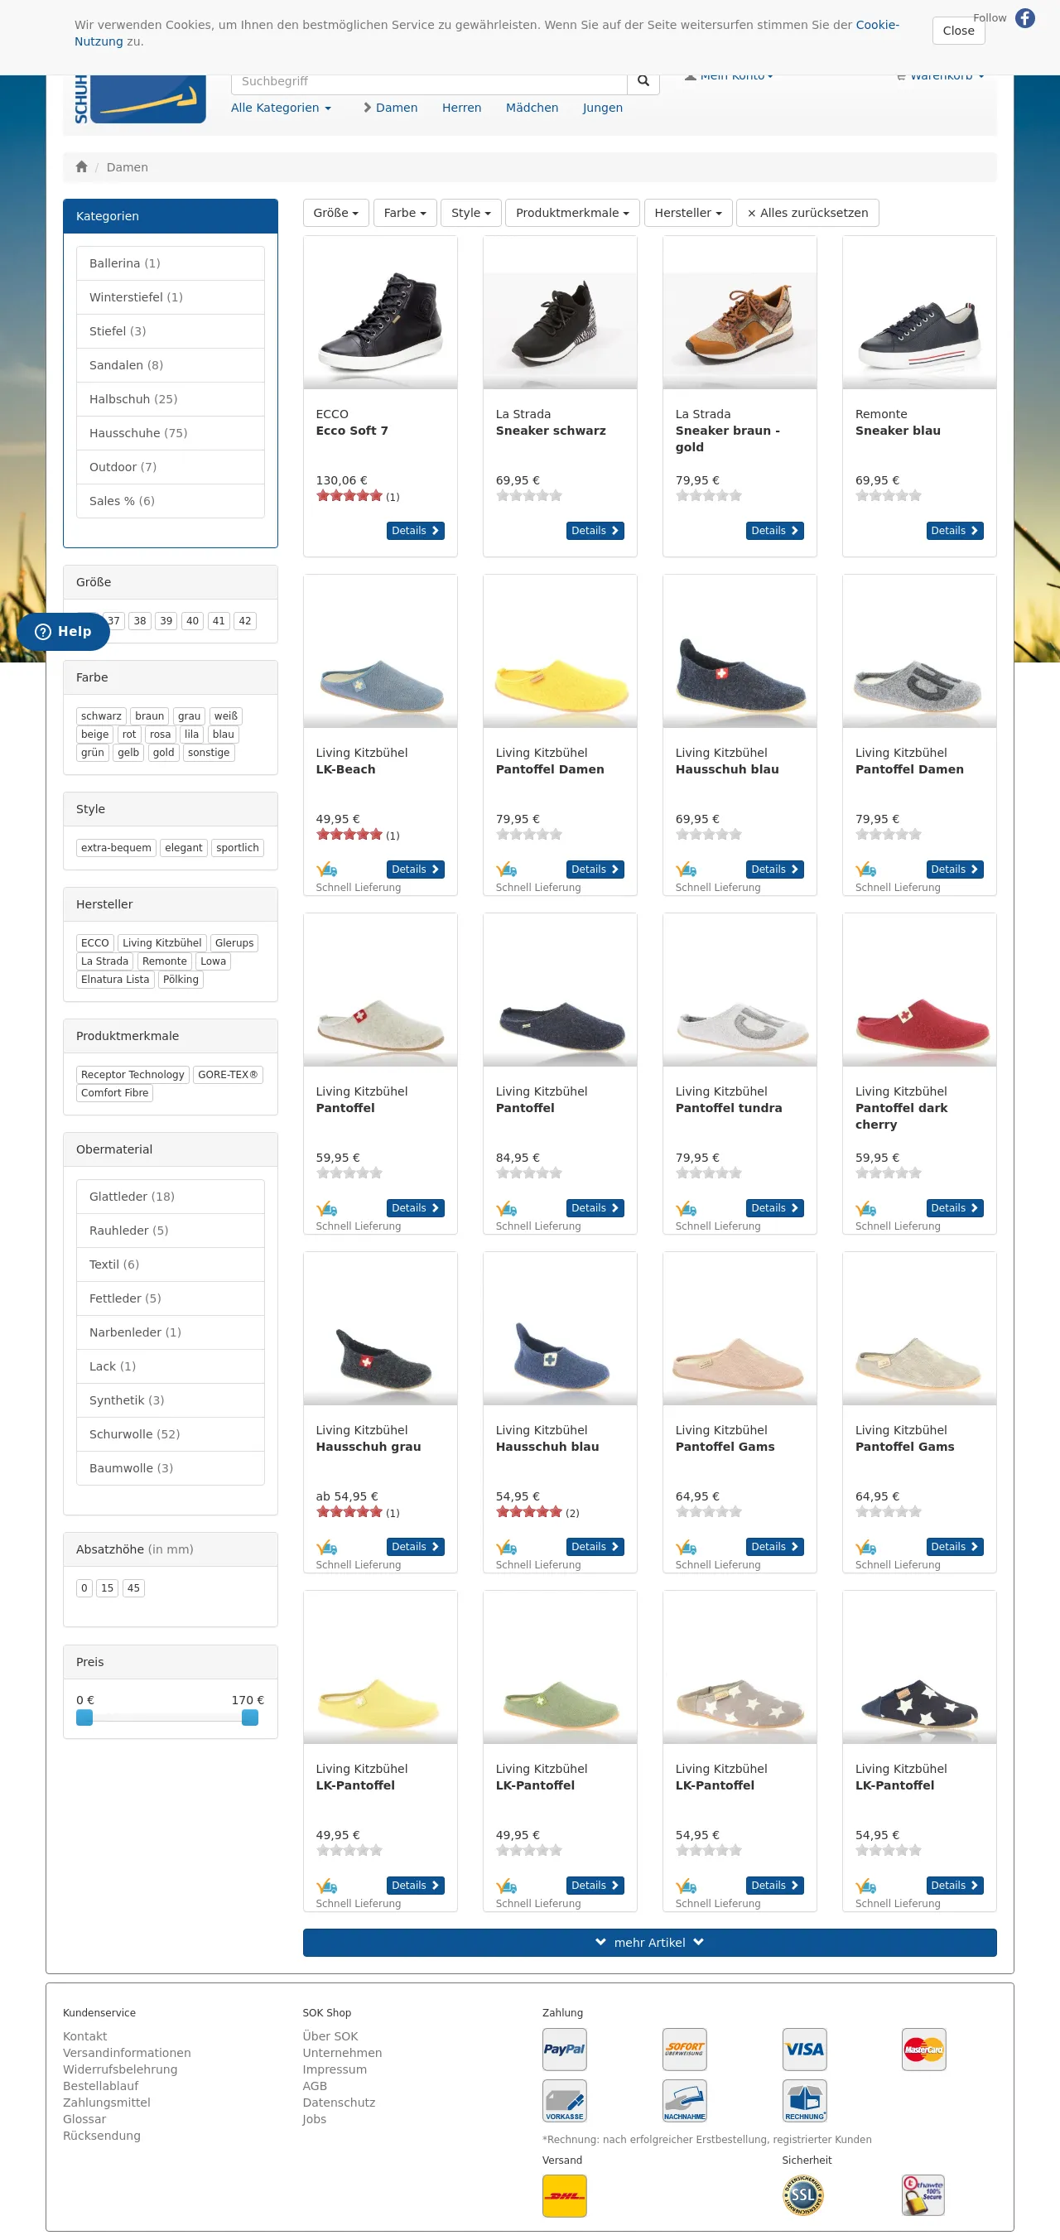The height and width of the screenshot is (2240, 1060).
Task: Click the Suchbegriff search field
Action: click(x=430, y=82)
